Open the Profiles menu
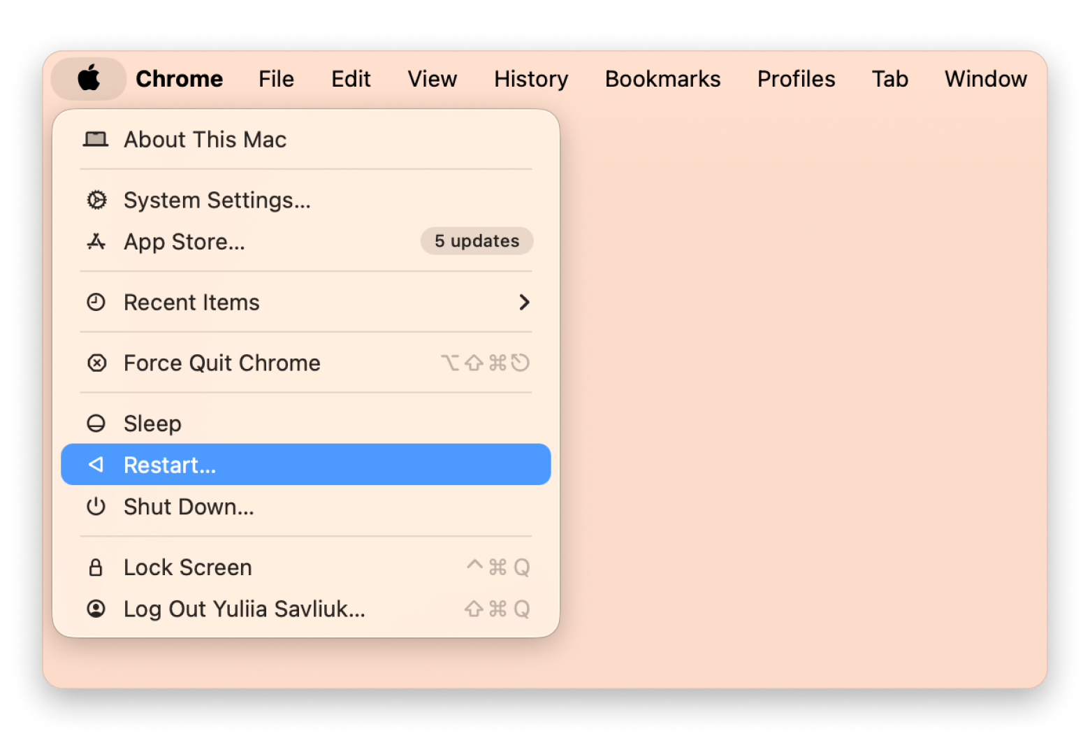The height and width of the screenshot is (745, 1090). [796, 79]
